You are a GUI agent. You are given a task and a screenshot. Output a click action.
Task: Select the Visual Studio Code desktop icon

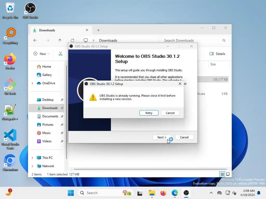click(x=10, y=139)
